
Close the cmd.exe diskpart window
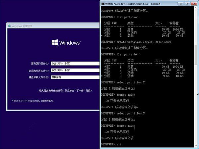[194, 4]
